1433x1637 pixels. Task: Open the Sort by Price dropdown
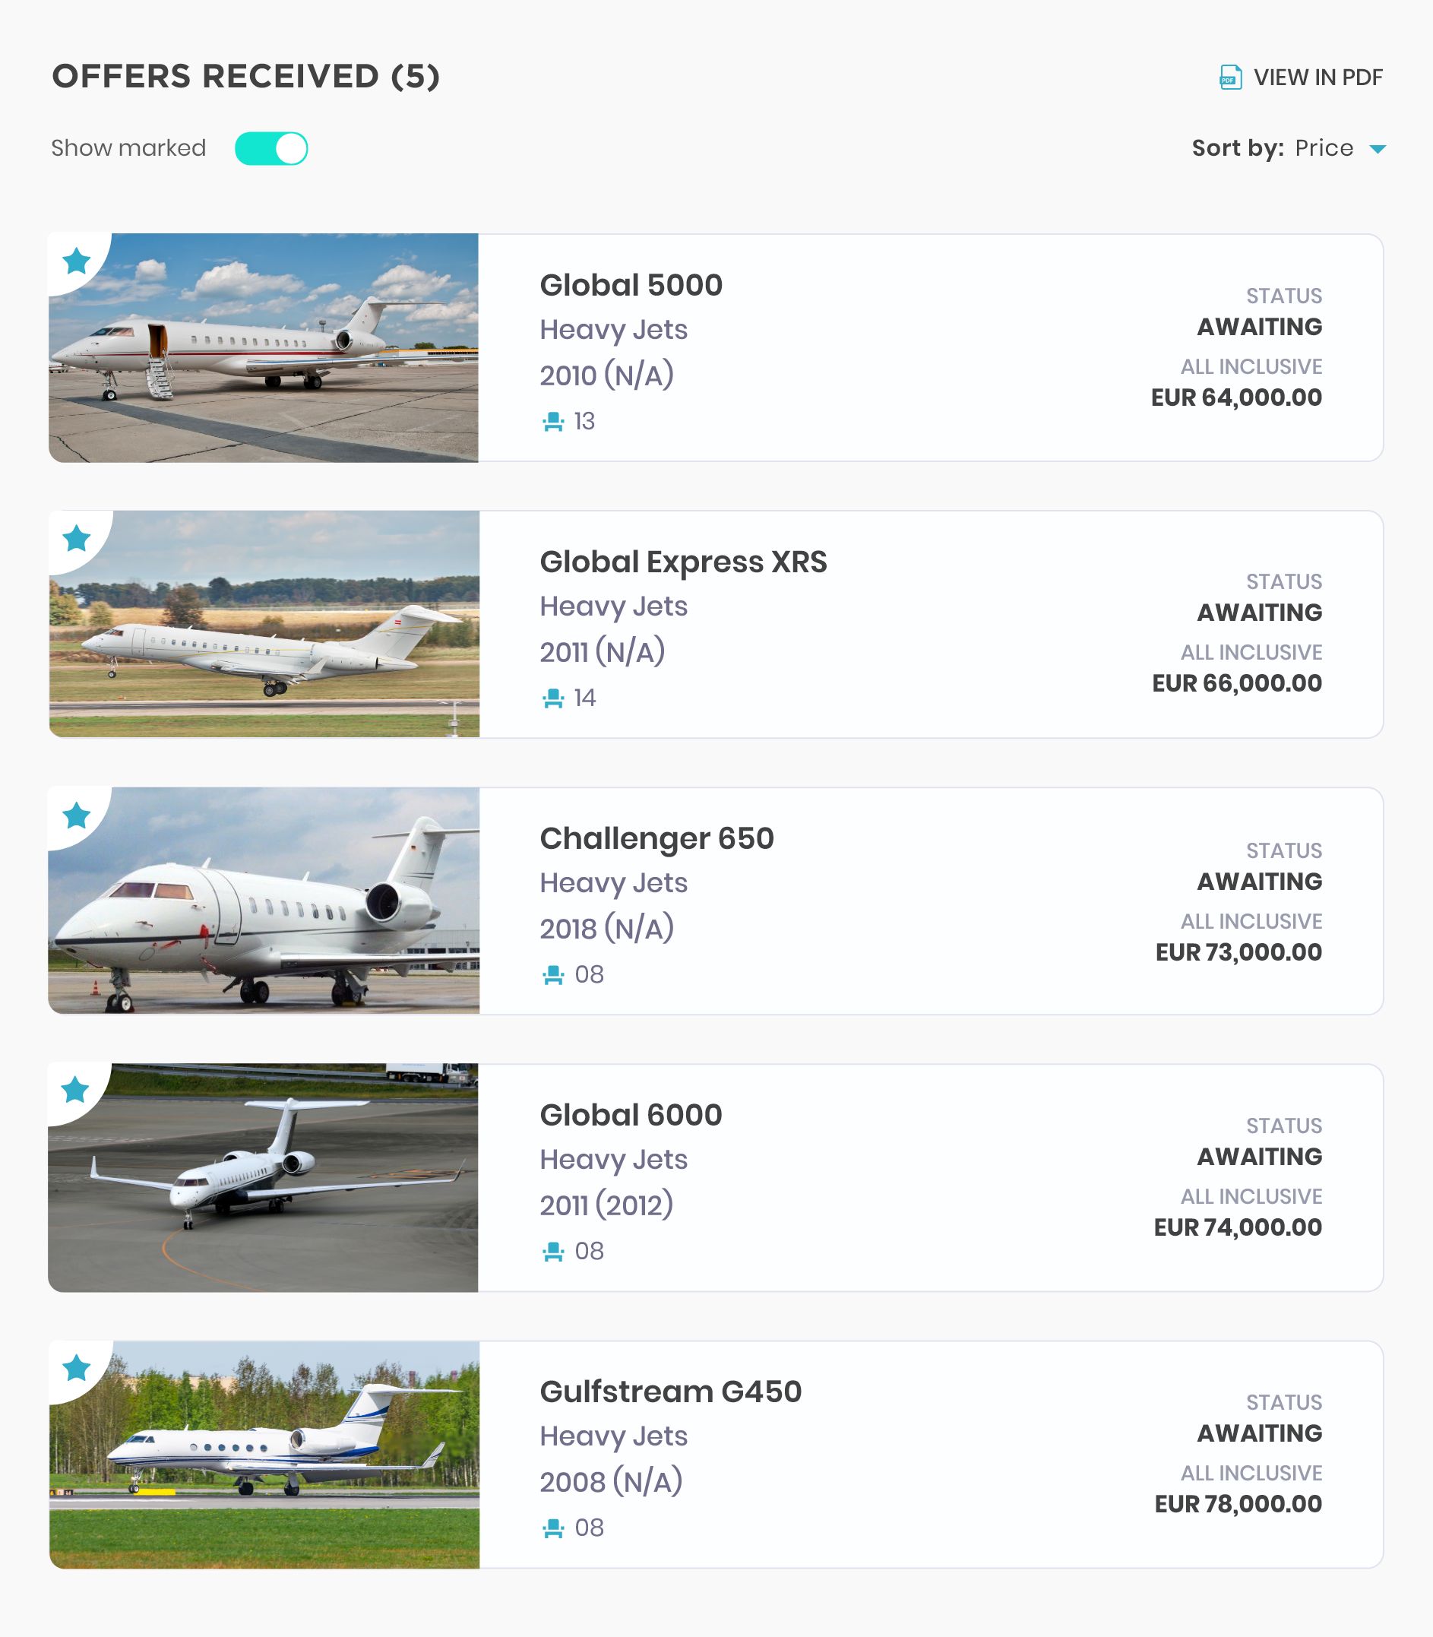click(x=1324, y=149)
